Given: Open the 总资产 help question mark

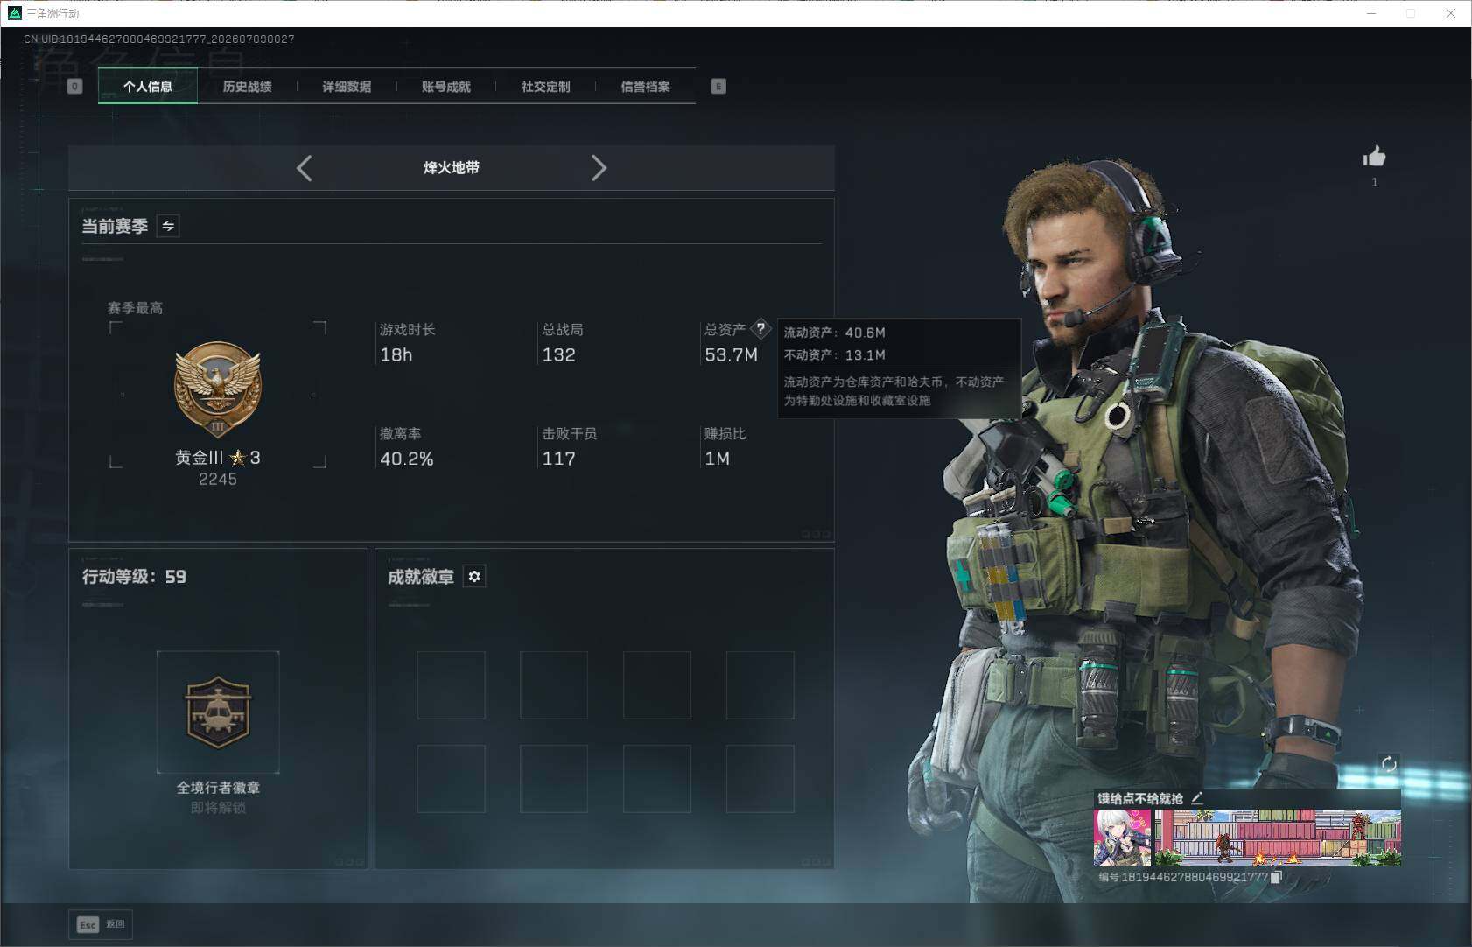Looking at the screenshot, I should [761, 329].
